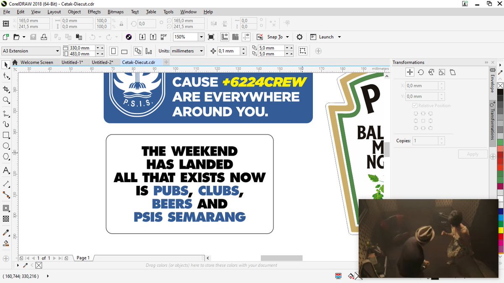Image resolution: width=504 pixels, height=283 pixels.
Task: Toggle Show guidelines button
Action: click(246, 37)
